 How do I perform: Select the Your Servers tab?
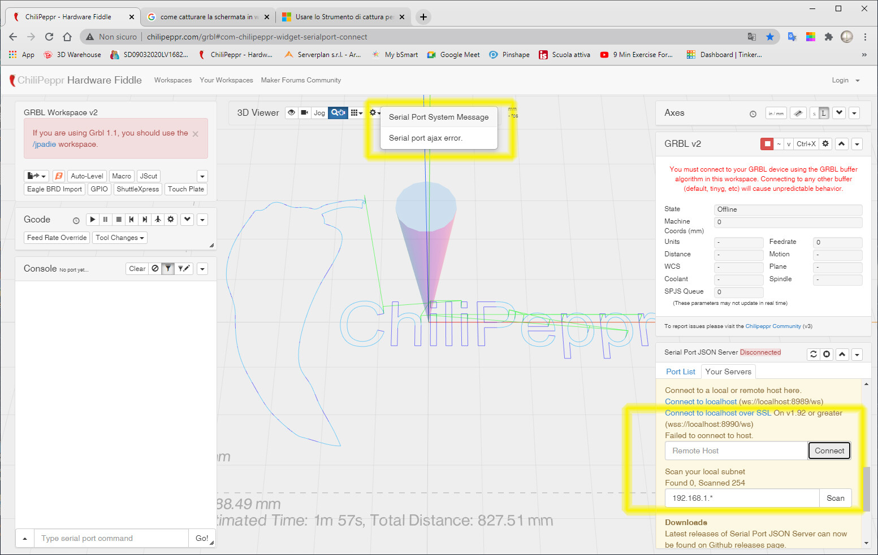click(x=728, y=372)
